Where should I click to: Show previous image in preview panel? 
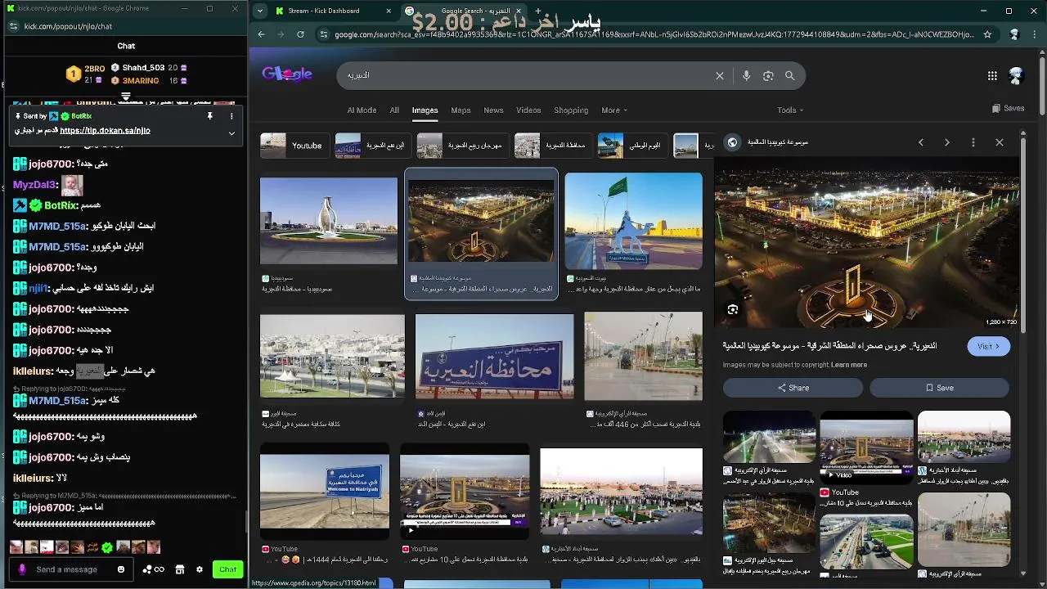click(921, 142)
